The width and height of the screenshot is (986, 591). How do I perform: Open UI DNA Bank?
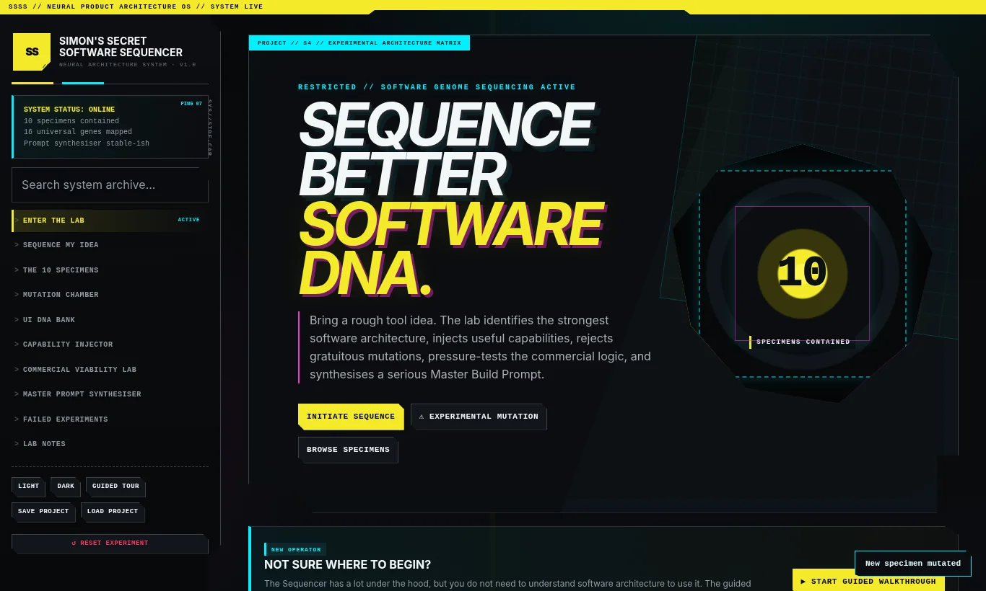tap(110, 320)
